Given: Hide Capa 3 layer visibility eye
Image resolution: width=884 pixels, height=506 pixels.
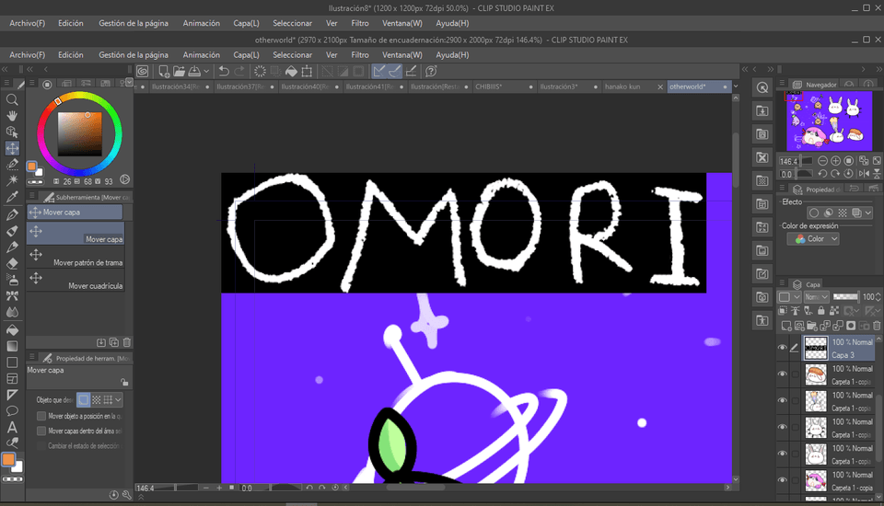Looking at the screenshot, I should coord(782,348).
